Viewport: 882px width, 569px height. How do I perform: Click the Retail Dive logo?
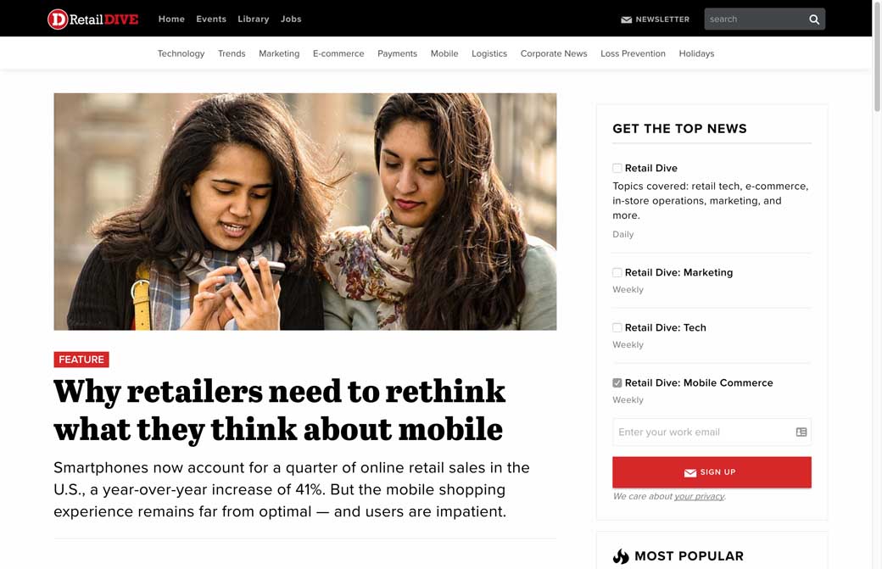coord(92,20)
